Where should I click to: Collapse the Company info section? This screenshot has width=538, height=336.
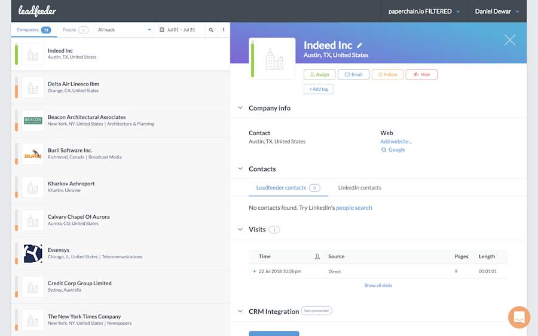coord(240,108)
